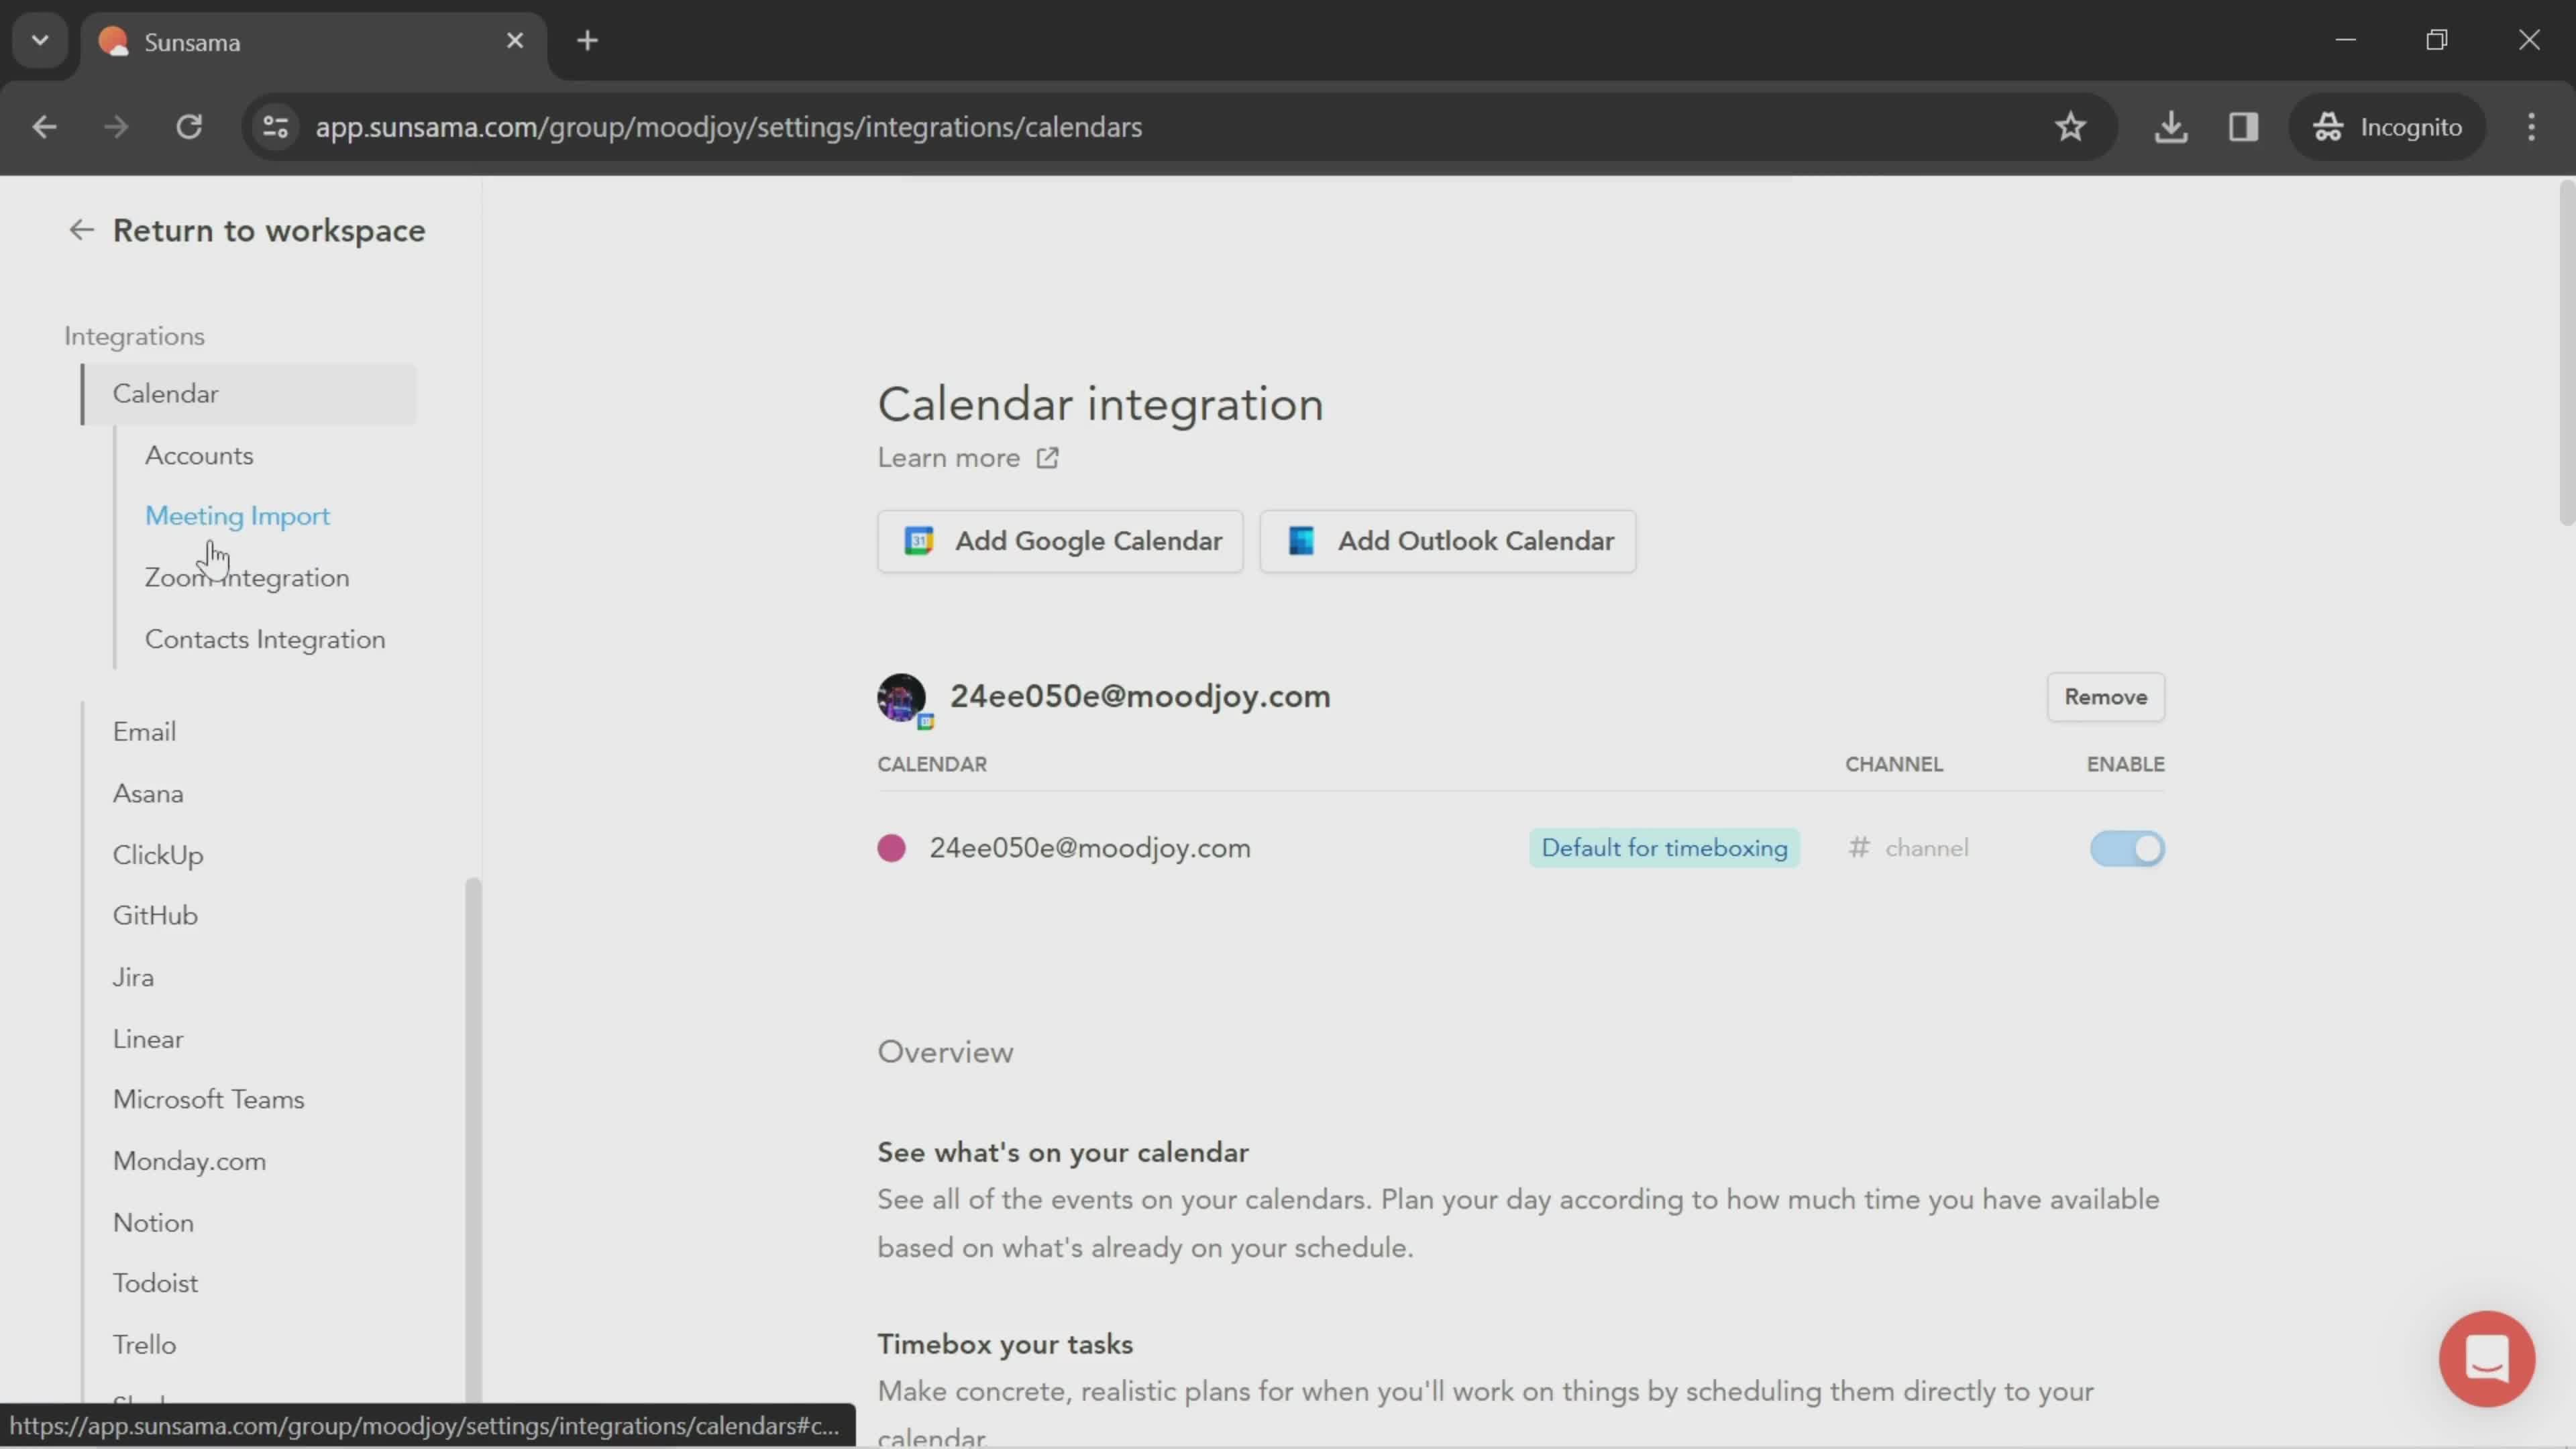Open the Chrome three-dot menu
This screenshot has height=1449, width=2576.
[2531, 127]
